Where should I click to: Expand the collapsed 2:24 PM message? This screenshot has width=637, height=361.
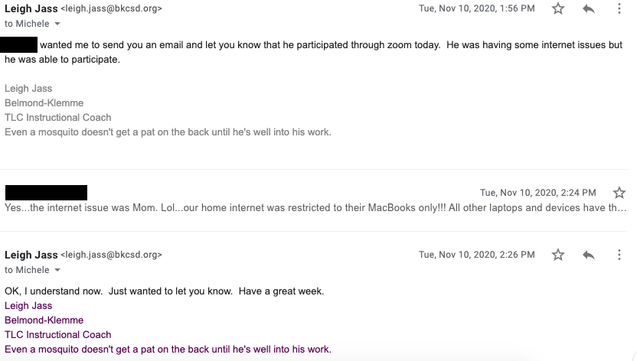314,207
